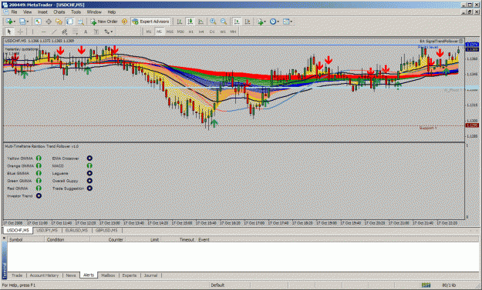The height and width of the screenshot is (290, 482).
Task: Open a new chart window icon
Action: (x=8, y=22)
